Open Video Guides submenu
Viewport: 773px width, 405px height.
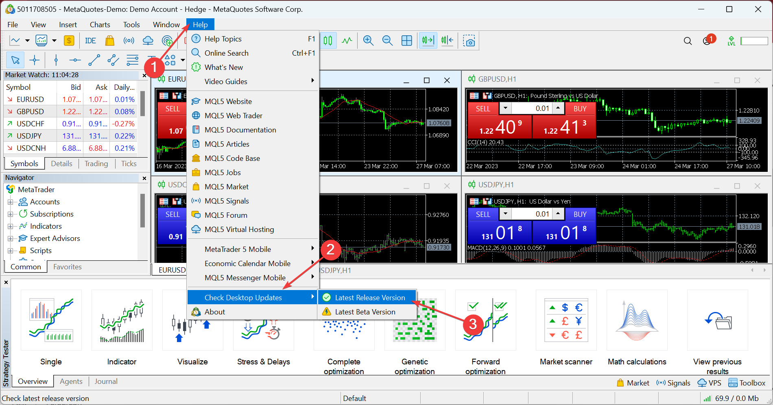pos(253,82)
